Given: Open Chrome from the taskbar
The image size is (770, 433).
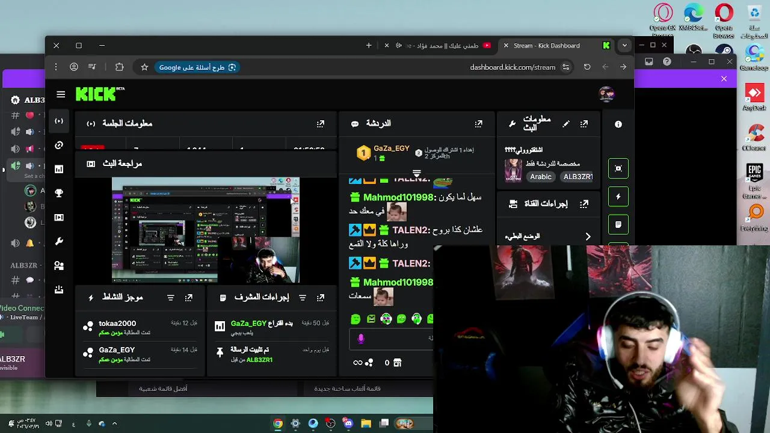Looking at the screenshot, I should click(278, 423).
